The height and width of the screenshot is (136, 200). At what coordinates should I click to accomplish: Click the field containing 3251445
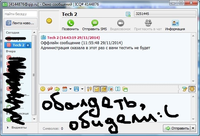point(165,14)
